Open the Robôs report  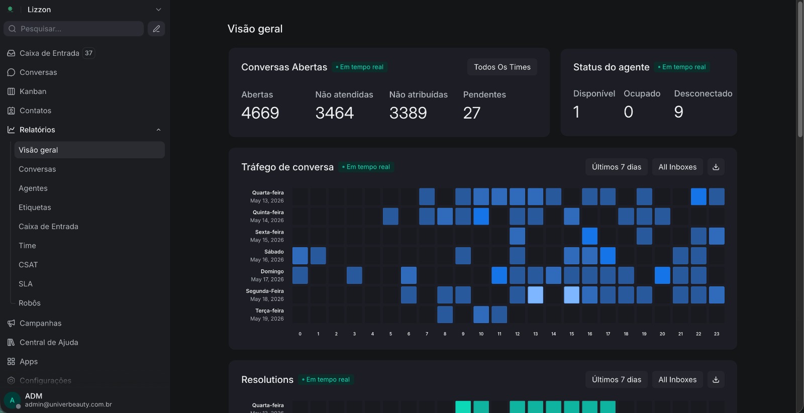point(89,303)
